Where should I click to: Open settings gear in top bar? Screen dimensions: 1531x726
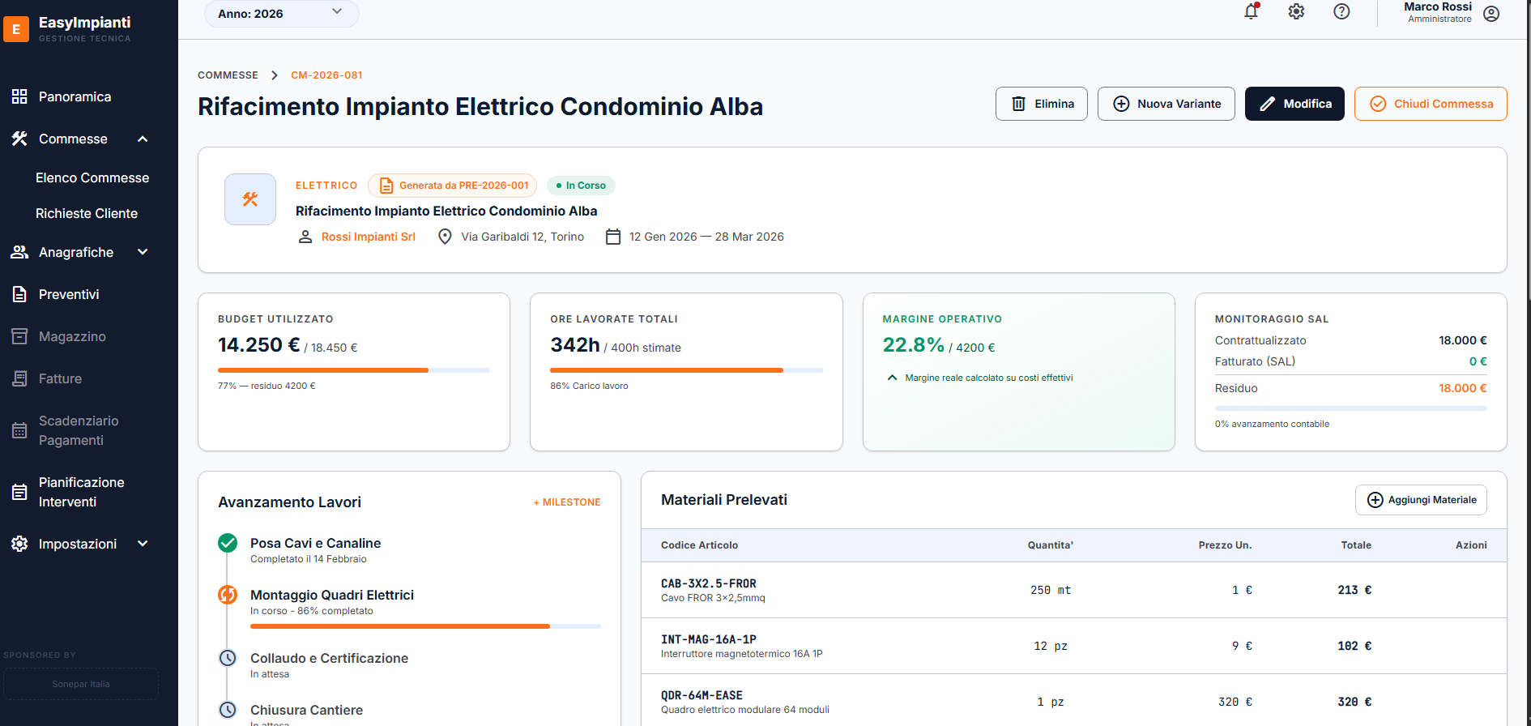coord(1297,11)
